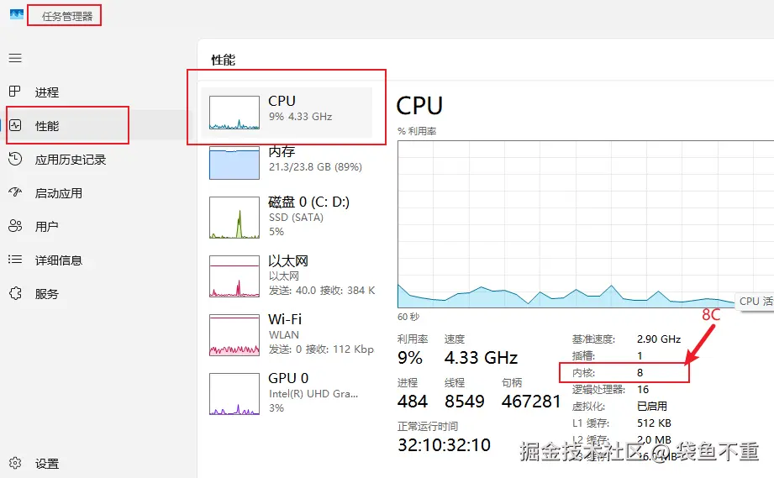Select the 内存 memory usage graph
The height and width of the screenshot is (478, 774).
tap(234, 163)
